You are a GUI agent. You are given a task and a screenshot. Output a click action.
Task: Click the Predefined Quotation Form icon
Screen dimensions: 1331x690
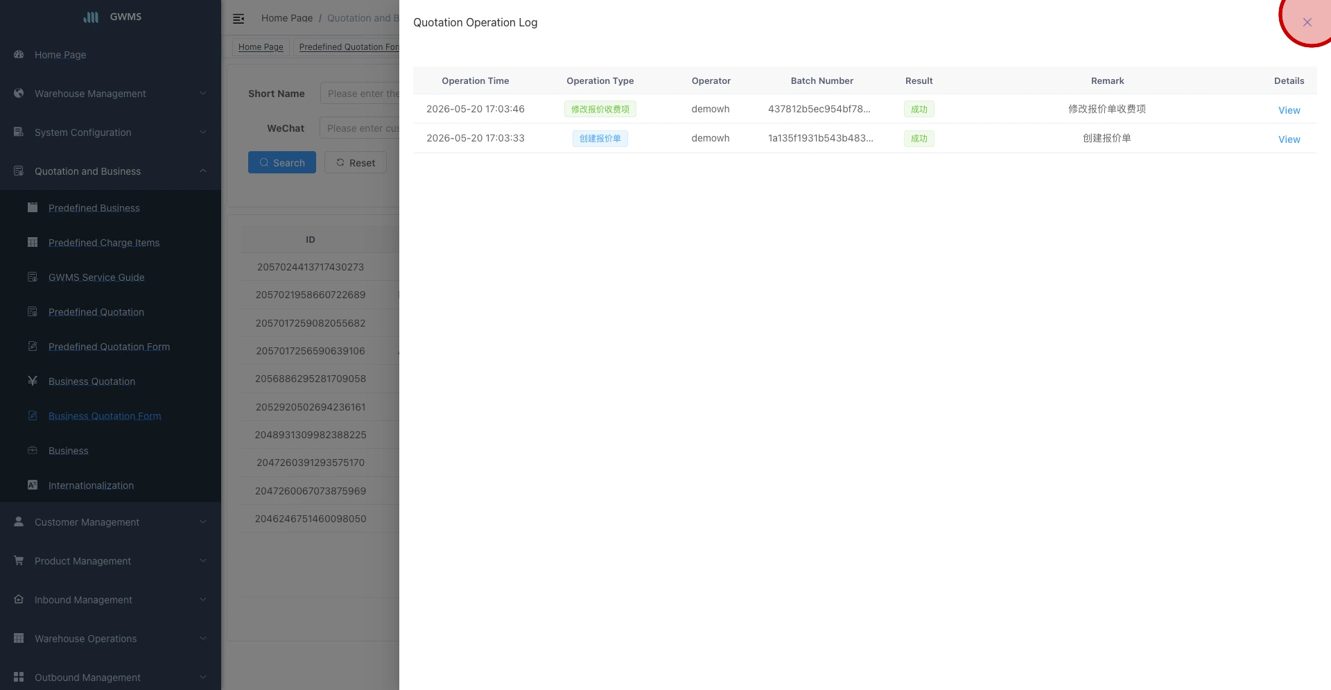click(x=33, y=346)
